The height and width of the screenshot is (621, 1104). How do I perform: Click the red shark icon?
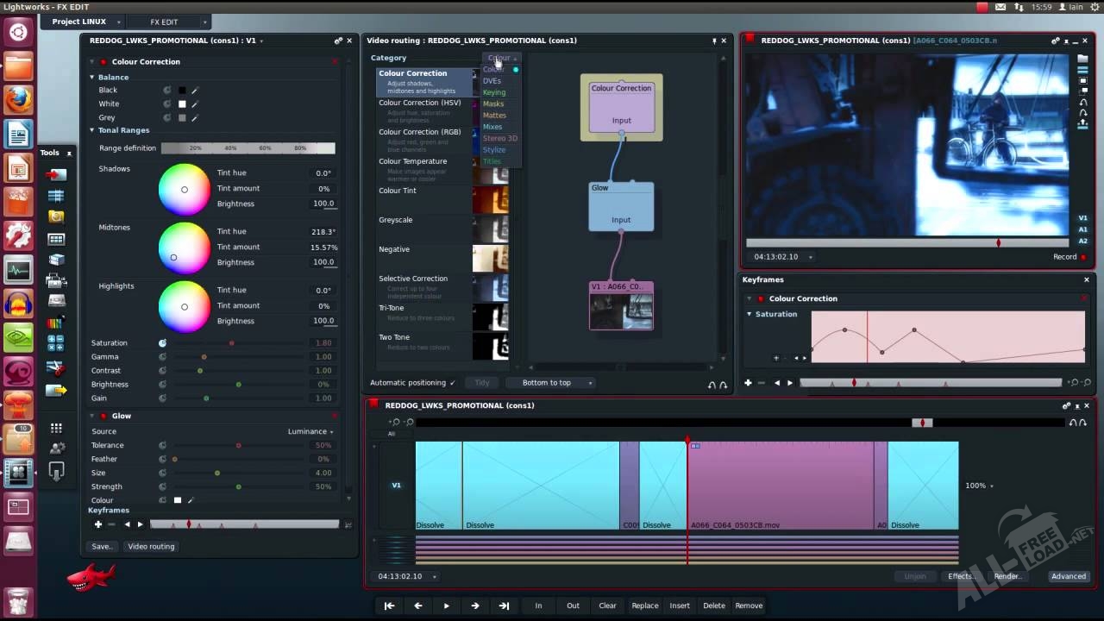[90, 577]
